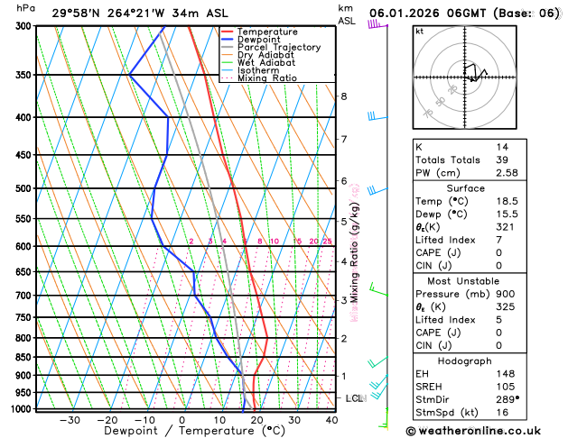Click the -30 temperature axis label
The height and width of the screenshot is (438, 568).
point(70,420)
